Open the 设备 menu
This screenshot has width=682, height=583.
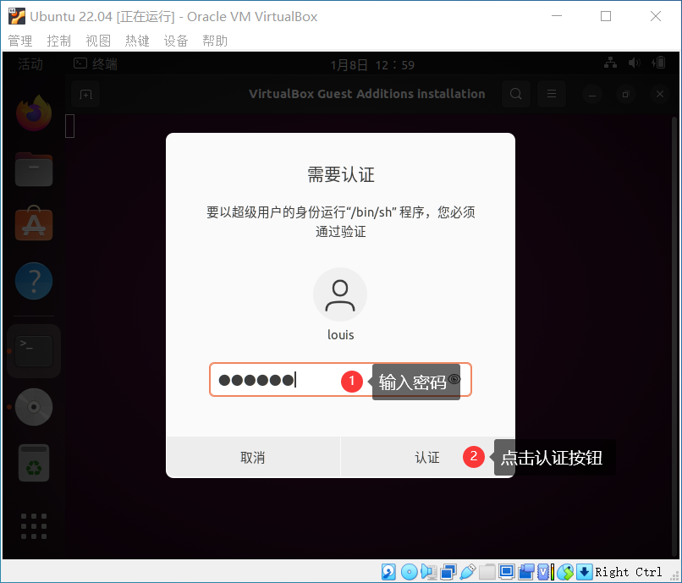click(176, 40)
